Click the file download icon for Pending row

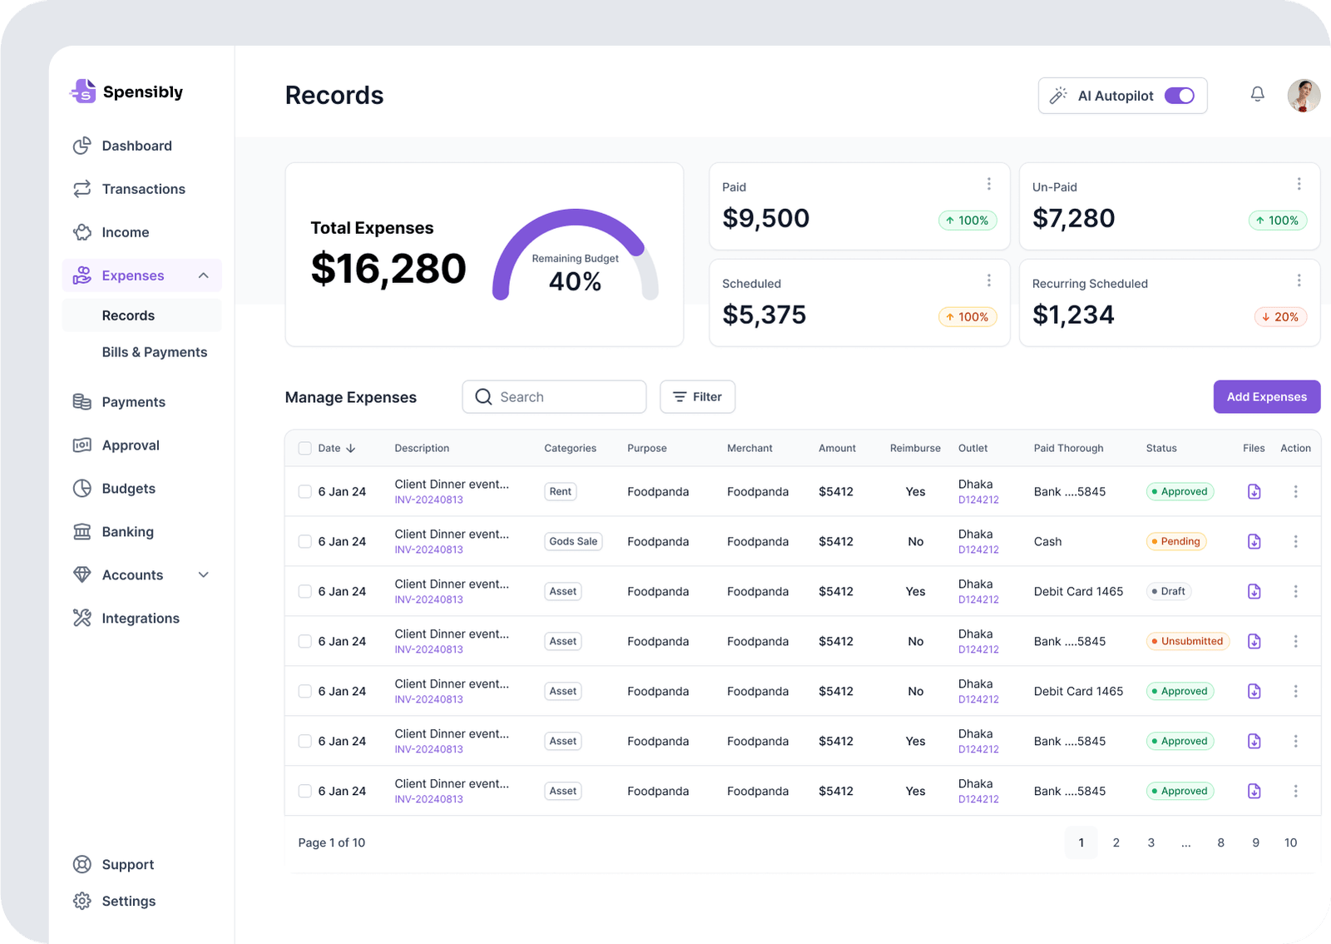1254,542
